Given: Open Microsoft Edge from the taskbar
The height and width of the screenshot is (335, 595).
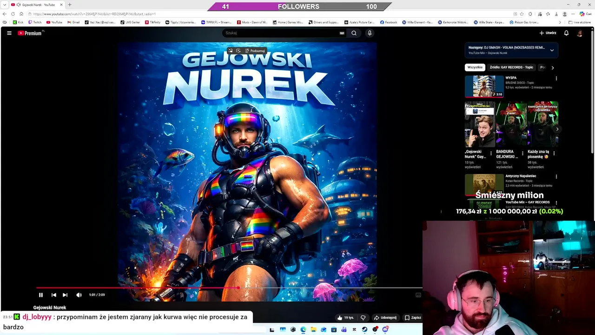Looking at the screenshot, I should 303,330.
